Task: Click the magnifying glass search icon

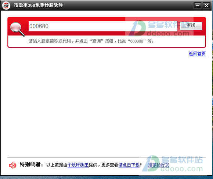Action: coord(17,29)
